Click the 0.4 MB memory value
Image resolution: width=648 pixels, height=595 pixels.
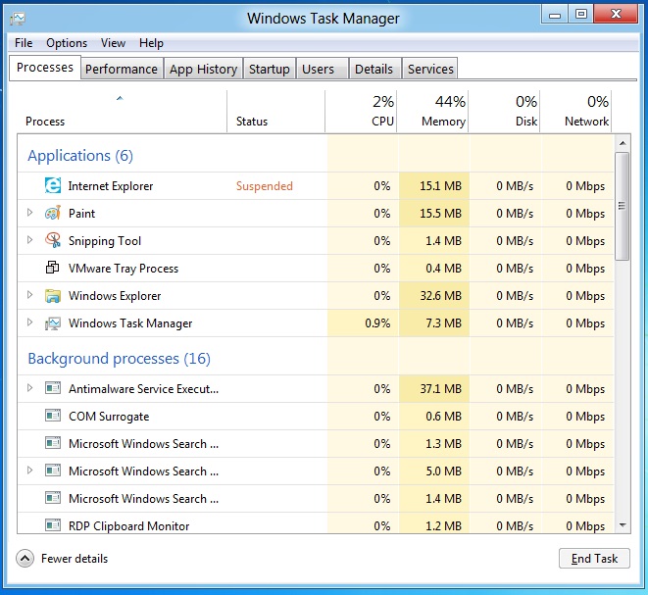(443, 269)
